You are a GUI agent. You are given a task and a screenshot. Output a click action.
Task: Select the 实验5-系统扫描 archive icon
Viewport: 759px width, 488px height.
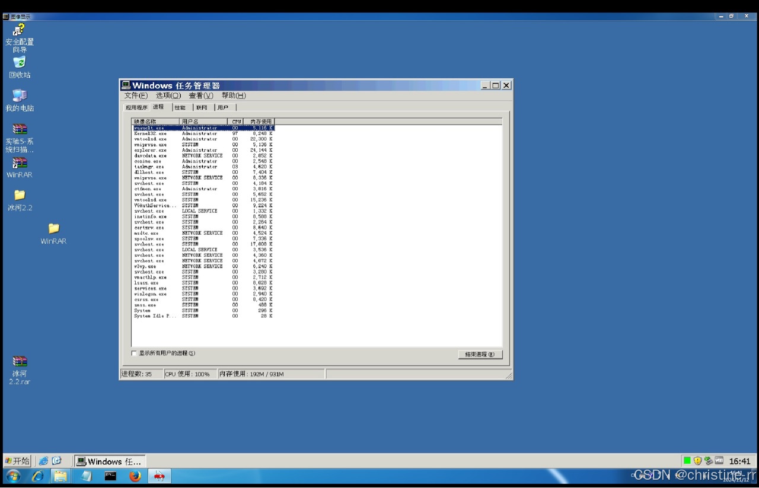pos(20,138)
